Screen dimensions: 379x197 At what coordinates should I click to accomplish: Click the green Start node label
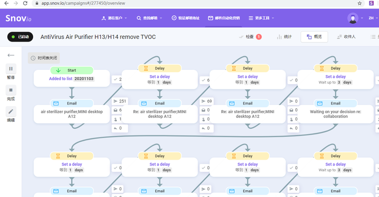pos(72,70)
